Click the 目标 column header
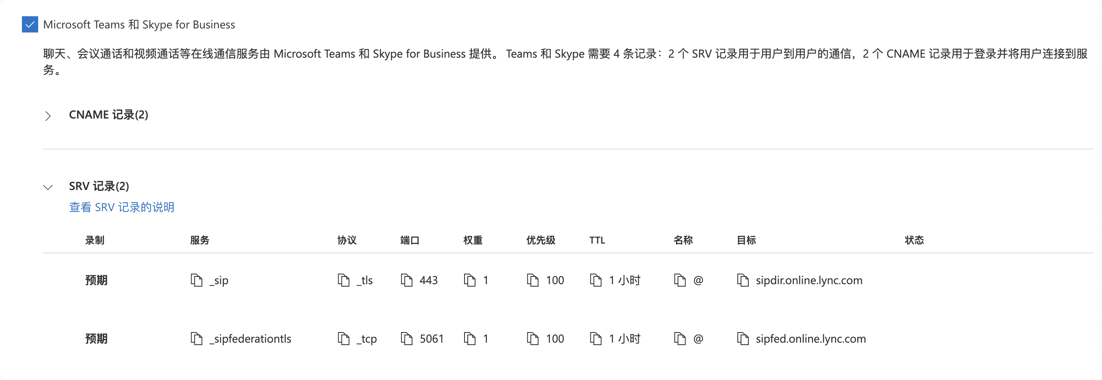Viewport: 1102px width, 380px height. 746,240
